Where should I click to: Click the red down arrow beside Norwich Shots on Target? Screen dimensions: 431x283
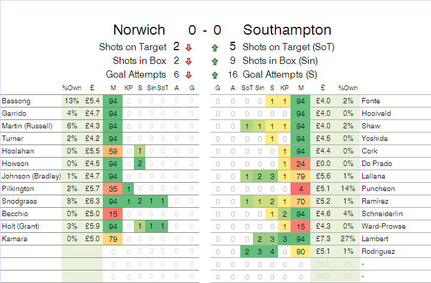(x=188, y=47)
